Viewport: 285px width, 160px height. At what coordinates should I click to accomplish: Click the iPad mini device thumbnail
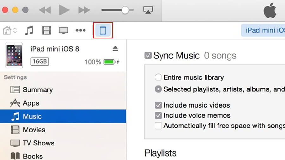click(x=14, y=56)
